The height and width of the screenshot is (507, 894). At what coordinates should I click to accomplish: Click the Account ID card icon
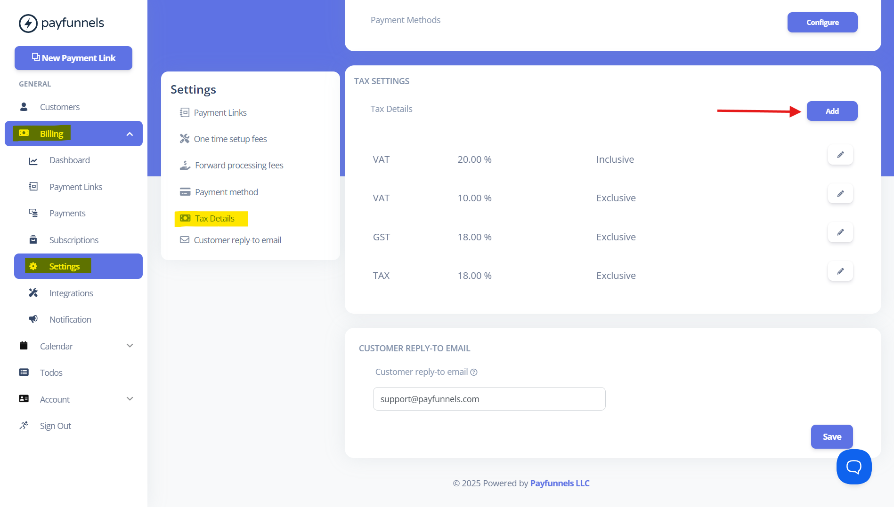click(x=24, y=399)
